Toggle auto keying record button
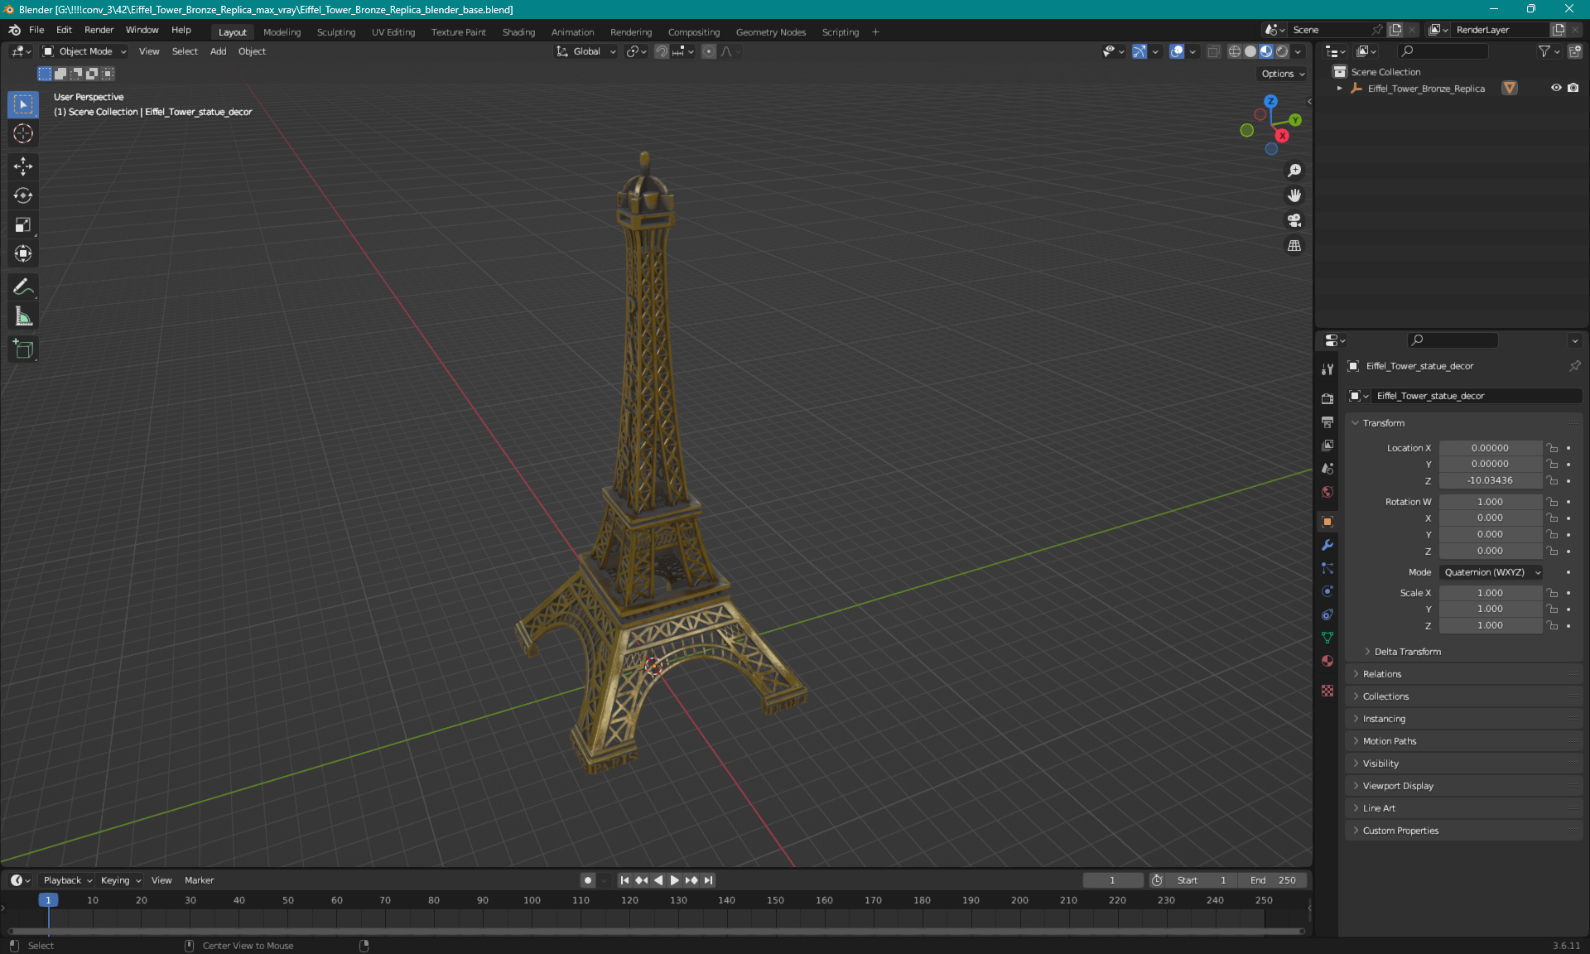Screen dimensions: 1590x954 [x=588, y=880]
